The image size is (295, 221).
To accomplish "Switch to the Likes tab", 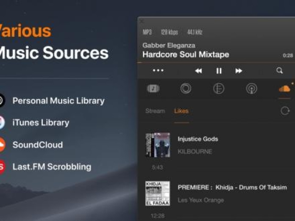I will [181, 111].
